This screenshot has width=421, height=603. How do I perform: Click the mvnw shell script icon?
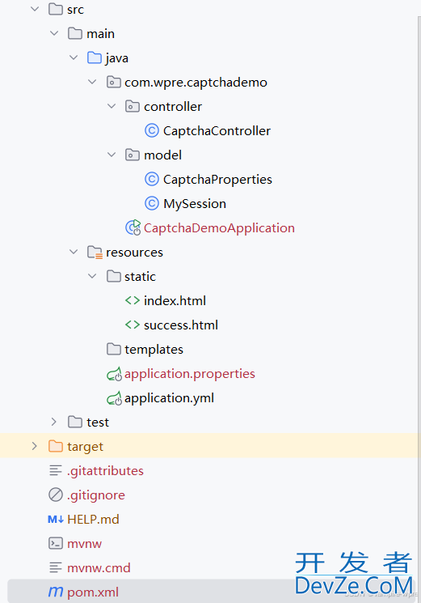[56, 543]
